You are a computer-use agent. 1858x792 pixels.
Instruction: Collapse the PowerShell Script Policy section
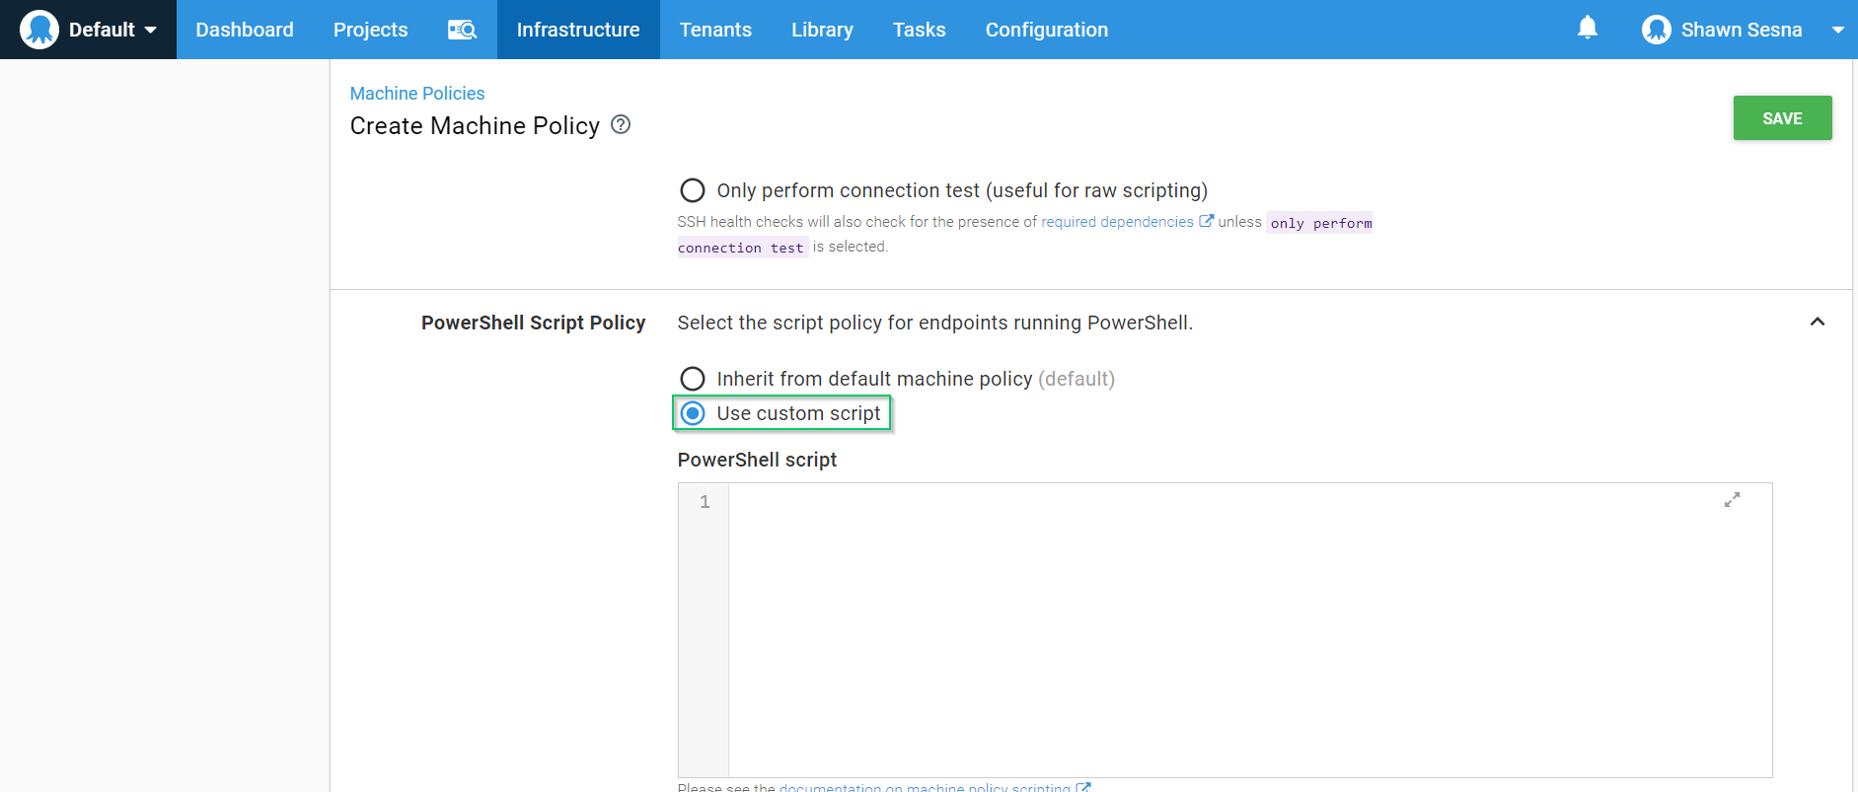click(x=1817, y=323)
